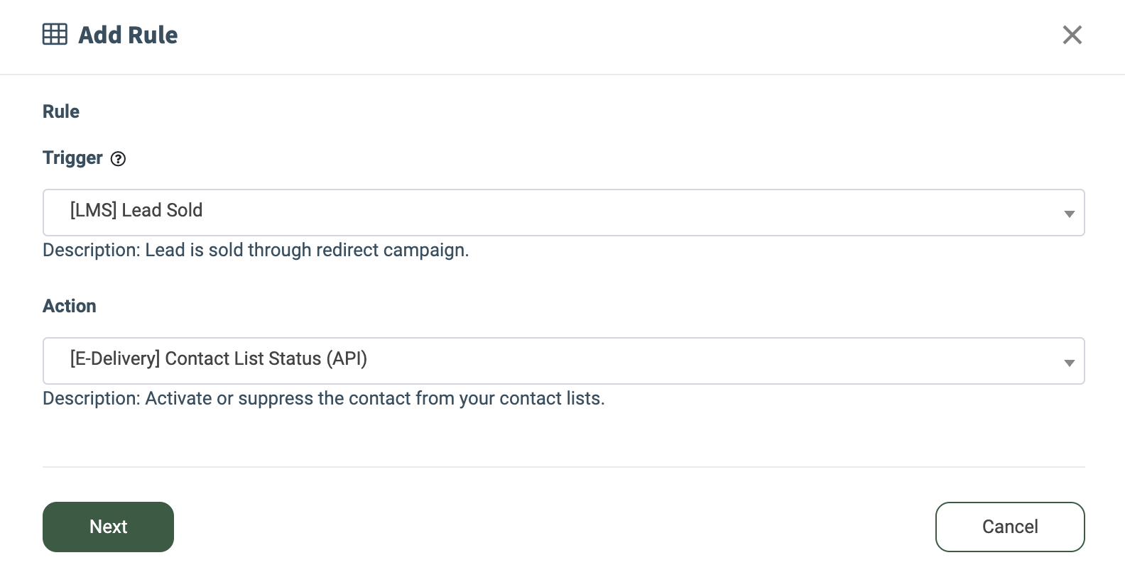This screenshot has height=582, width=1125.
Task: Close the Add Rule dialog with X
Action: [x=1072, y=35]
